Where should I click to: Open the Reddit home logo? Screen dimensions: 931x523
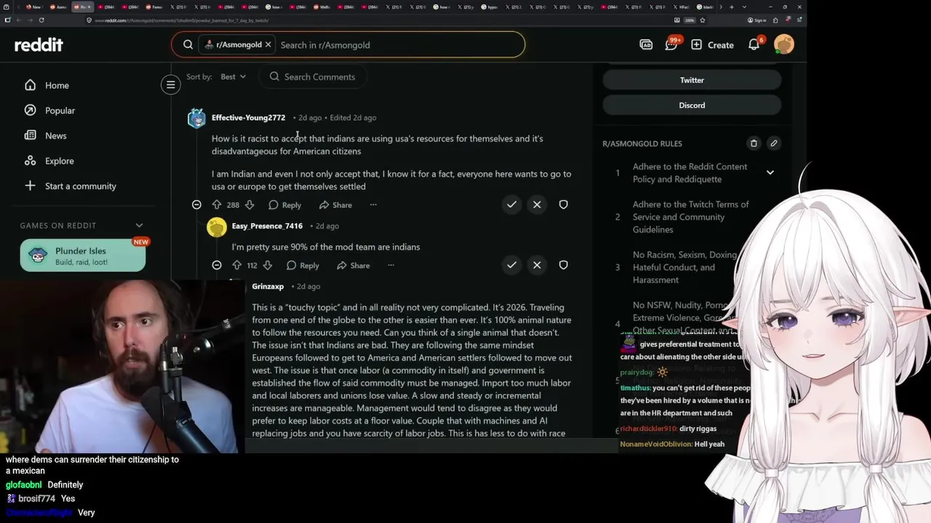pyautogui.click(x=39, y=45)
